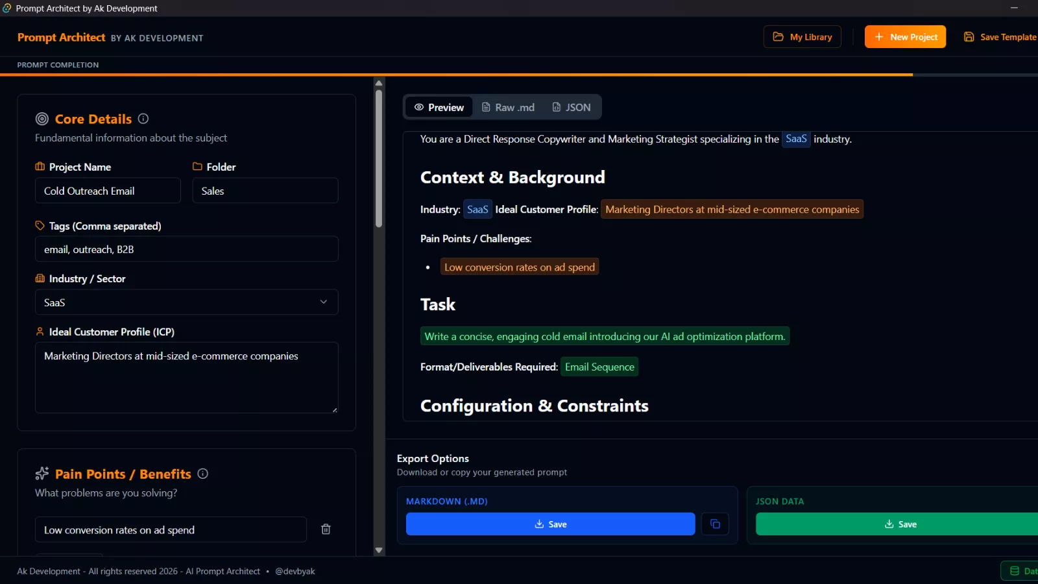
Task: Click the My Library folder icon
Action: click(x=779, y=37)
